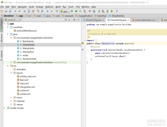This screenshot has height=127, width=167.
Task: Collapse the app module node
Action: [x=5, y=24]
